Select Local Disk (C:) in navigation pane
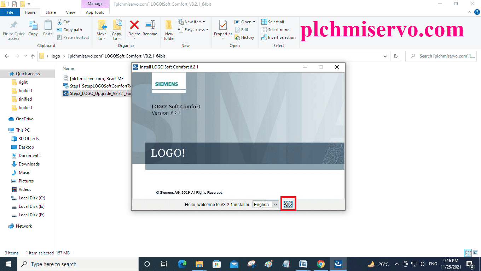Viewport: 481px width, 271px height. tap(32, 198)
